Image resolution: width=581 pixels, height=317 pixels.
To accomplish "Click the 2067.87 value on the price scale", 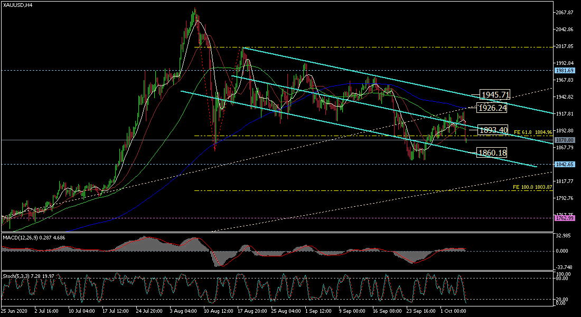I will [565, 12].
